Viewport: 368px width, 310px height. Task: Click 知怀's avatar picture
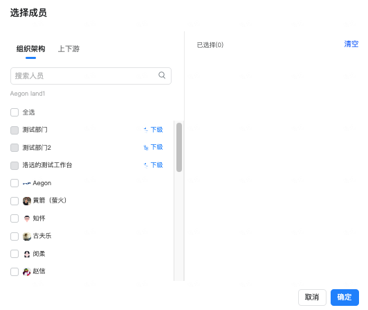tap(27, 218)
